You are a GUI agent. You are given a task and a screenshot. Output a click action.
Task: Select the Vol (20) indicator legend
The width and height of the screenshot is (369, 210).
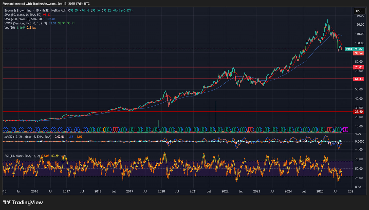tap(10, 28)
